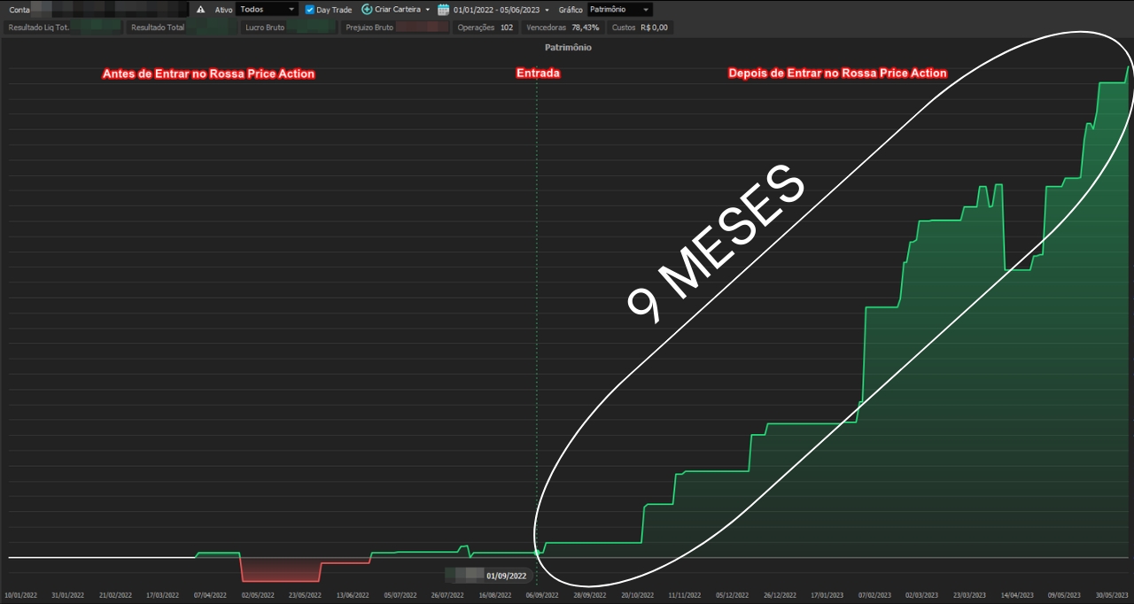Open the Ativo dropdown showing Todos
The image size is (1134, 604).
(268, 10)
